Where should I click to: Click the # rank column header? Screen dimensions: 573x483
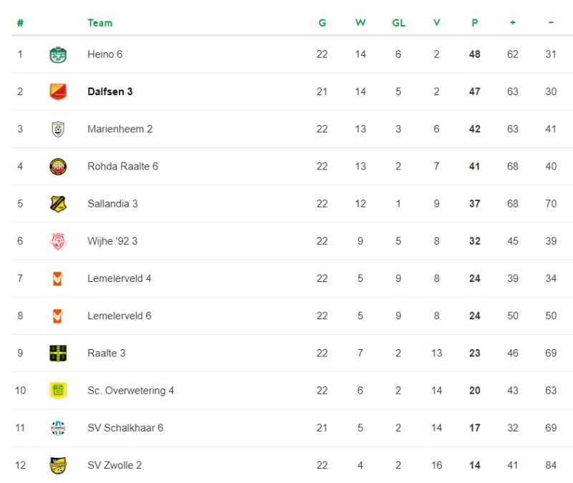pos(20,23)
